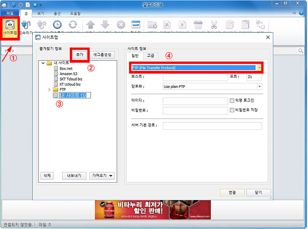This screenshot has height=229, width=308.
Task: Click the delete file bin icon
Action: click(x=198, y=25)
